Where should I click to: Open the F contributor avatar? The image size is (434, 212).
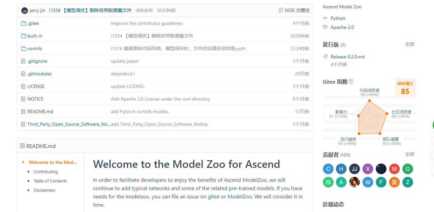click(381, 182)
